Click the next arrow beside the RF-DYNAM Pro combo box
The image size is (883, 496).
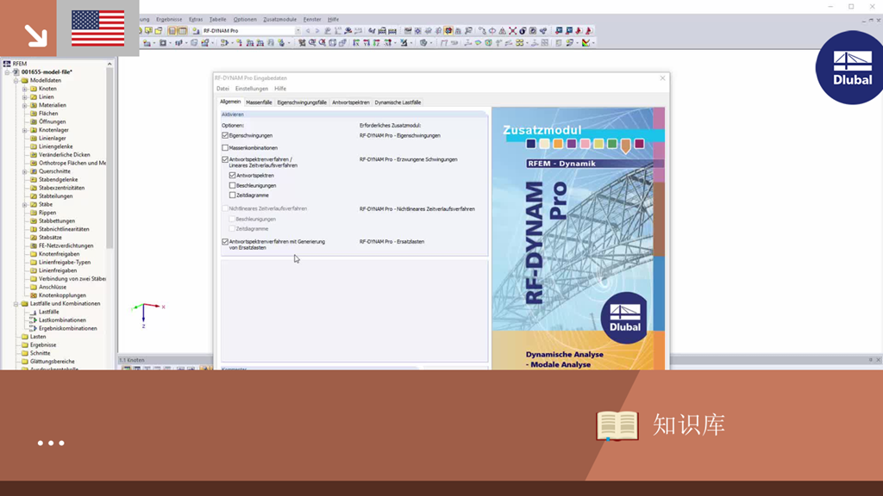tap(317, 31)
